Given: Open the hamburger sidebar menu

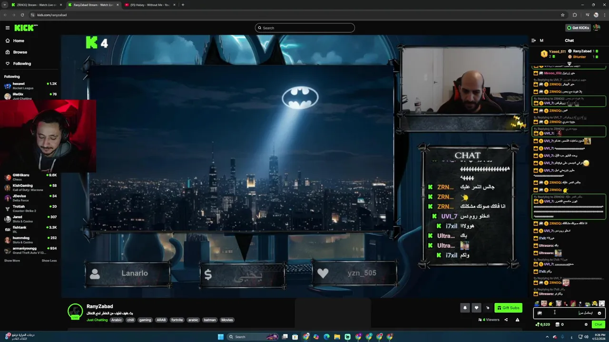Looking at the screenshot, I should point(8,28).
